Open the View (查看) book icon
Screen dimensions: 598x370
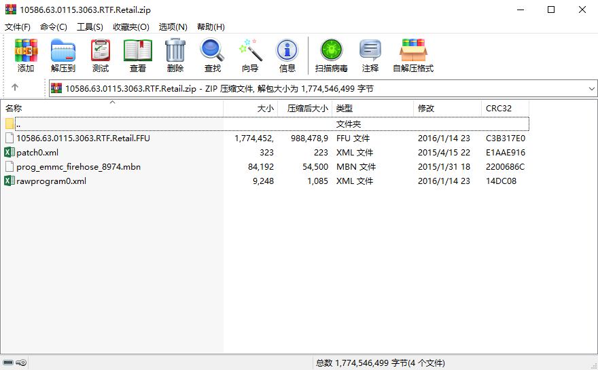pyautogui.click(x=138, y=50)
